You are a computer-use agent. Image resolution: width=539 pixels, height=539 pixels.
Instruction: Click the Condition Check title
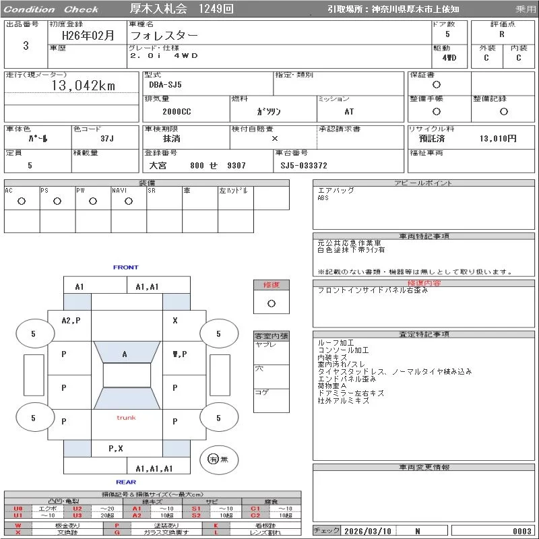51,9
